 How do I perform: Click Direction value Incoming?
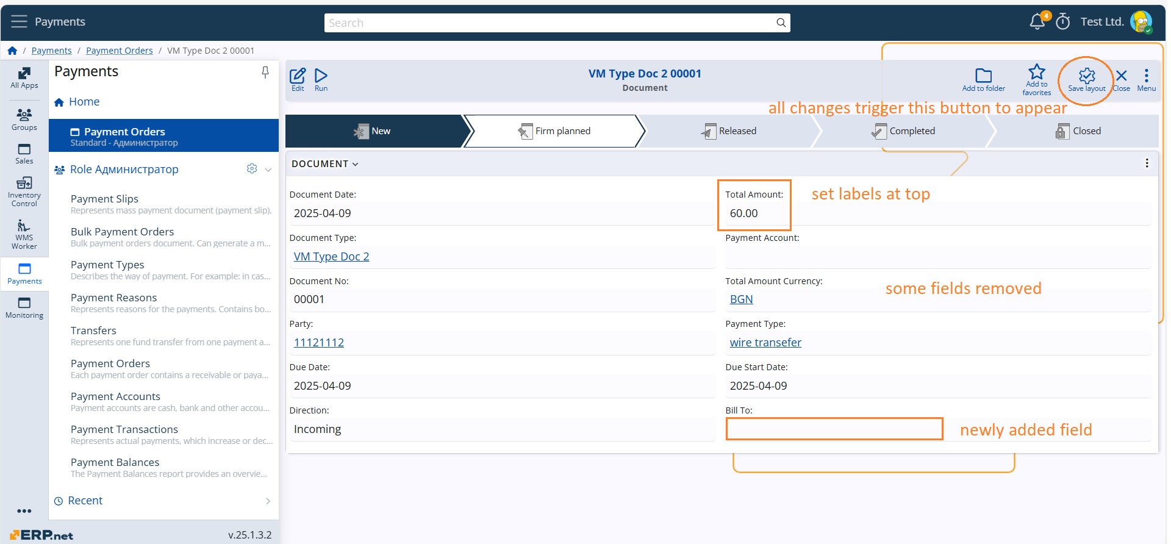317,429
